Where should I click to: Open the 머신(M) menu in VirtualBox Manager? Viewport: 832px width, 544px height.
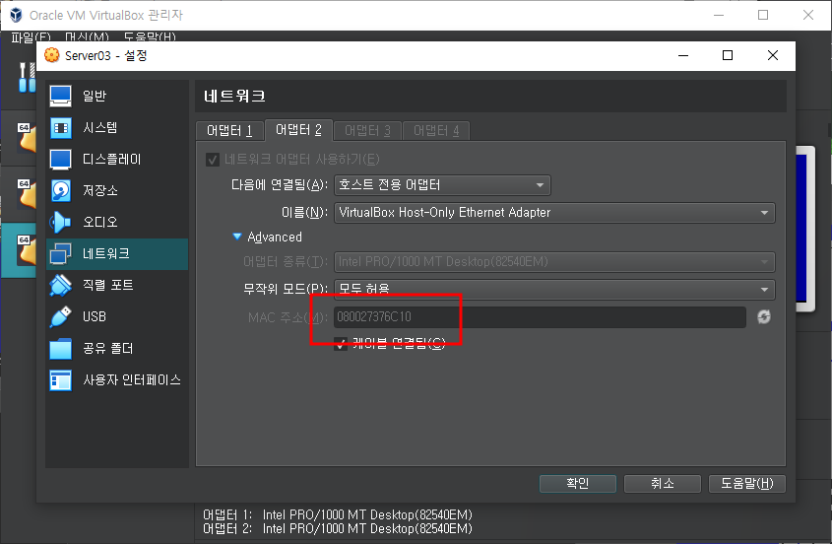(87, 37)
